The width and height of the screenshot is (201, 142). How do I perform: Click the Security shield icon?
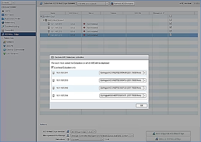4,46
